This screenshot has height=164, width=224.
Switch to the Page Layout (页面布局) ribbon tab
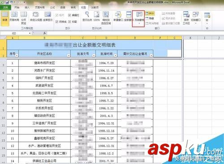pyautogui.click(x=39, y=7)
